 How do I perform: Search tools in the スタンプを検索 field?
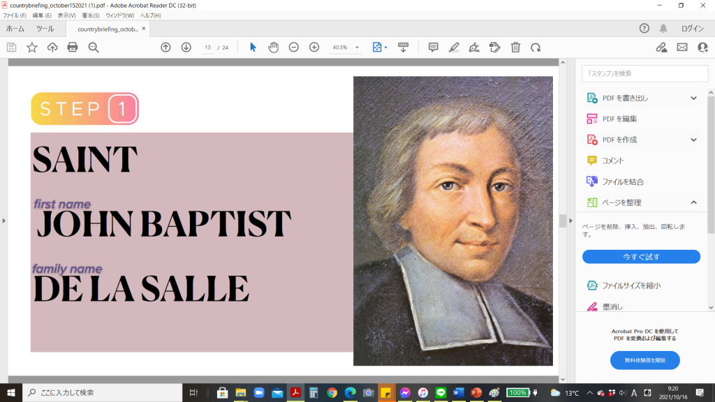coord(644,73)
